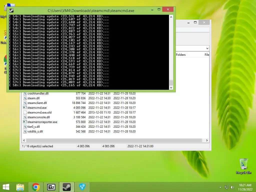This screenshot has height=192, width=256.
Task: Click the 7-Zip file list left scroll arrow
Action: 24,140
